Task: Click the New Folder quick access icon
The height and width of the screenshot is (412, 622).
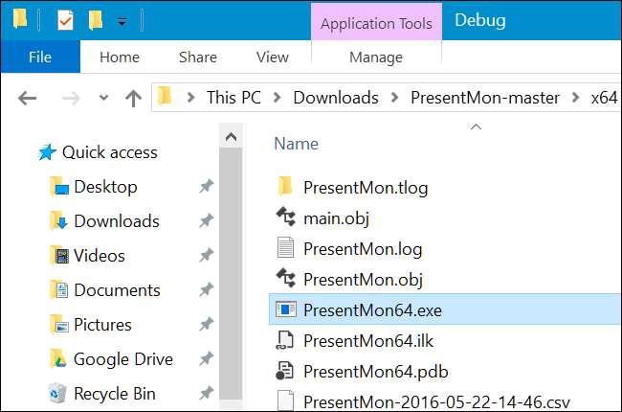Action: point(95,20)
